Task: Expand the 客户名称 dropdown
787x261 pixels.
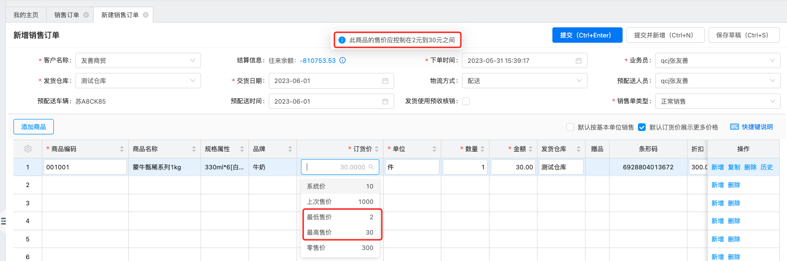Action: click(x=138, y=60)
